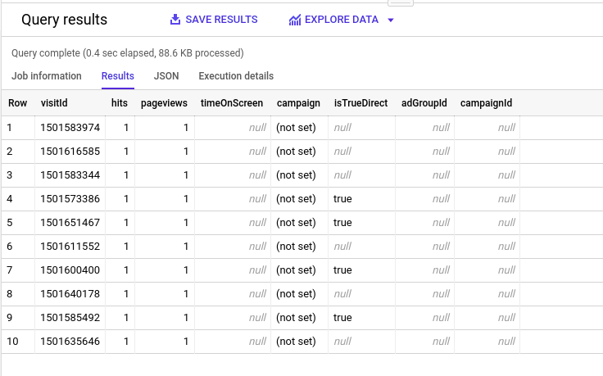Viewport: 603px width, 376px height.
Task: Open the Job information tab
Action: pyautogui.click(x=47, y=76)
